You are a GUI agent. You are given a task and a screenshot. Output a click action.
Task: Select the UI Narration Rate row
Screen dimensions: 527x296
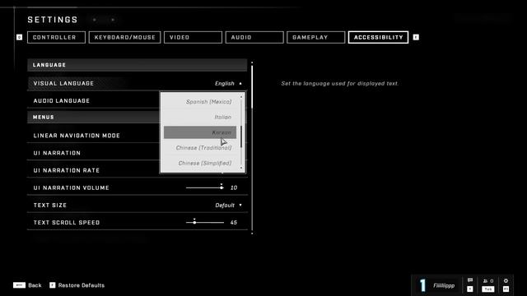click(x=93, y=170)
